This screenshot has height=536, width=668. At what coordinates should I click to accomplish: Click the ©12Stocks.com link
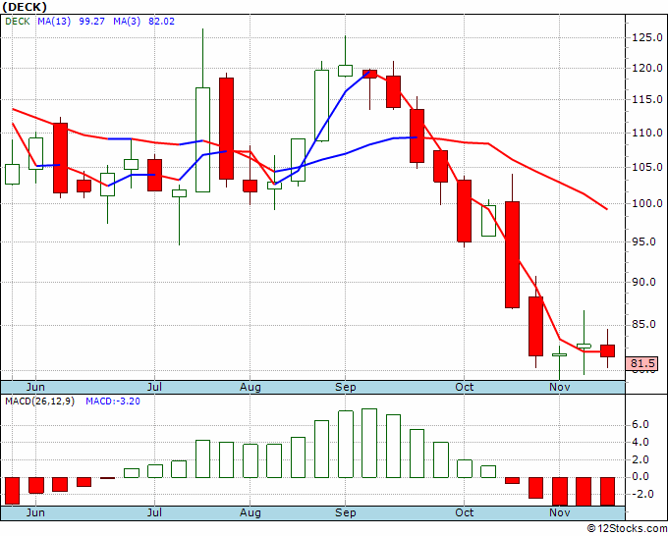pos(627,529)
